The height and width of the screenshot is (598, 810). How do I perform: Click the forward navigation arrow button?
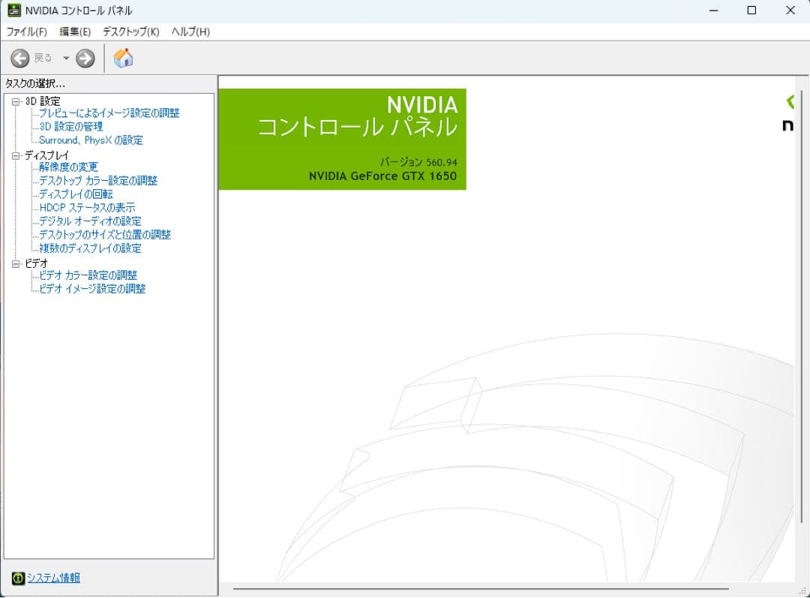point(85,58)
